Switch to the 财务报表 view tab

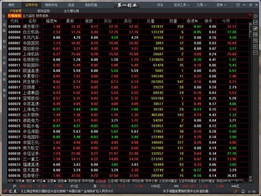(42, 16)
